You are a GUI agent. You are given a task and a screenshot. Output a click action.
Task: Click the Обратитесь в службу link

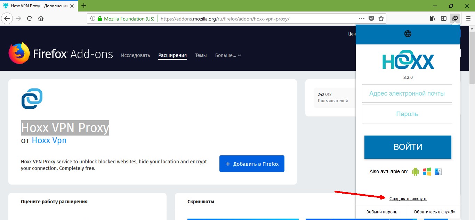pos(434,212)
